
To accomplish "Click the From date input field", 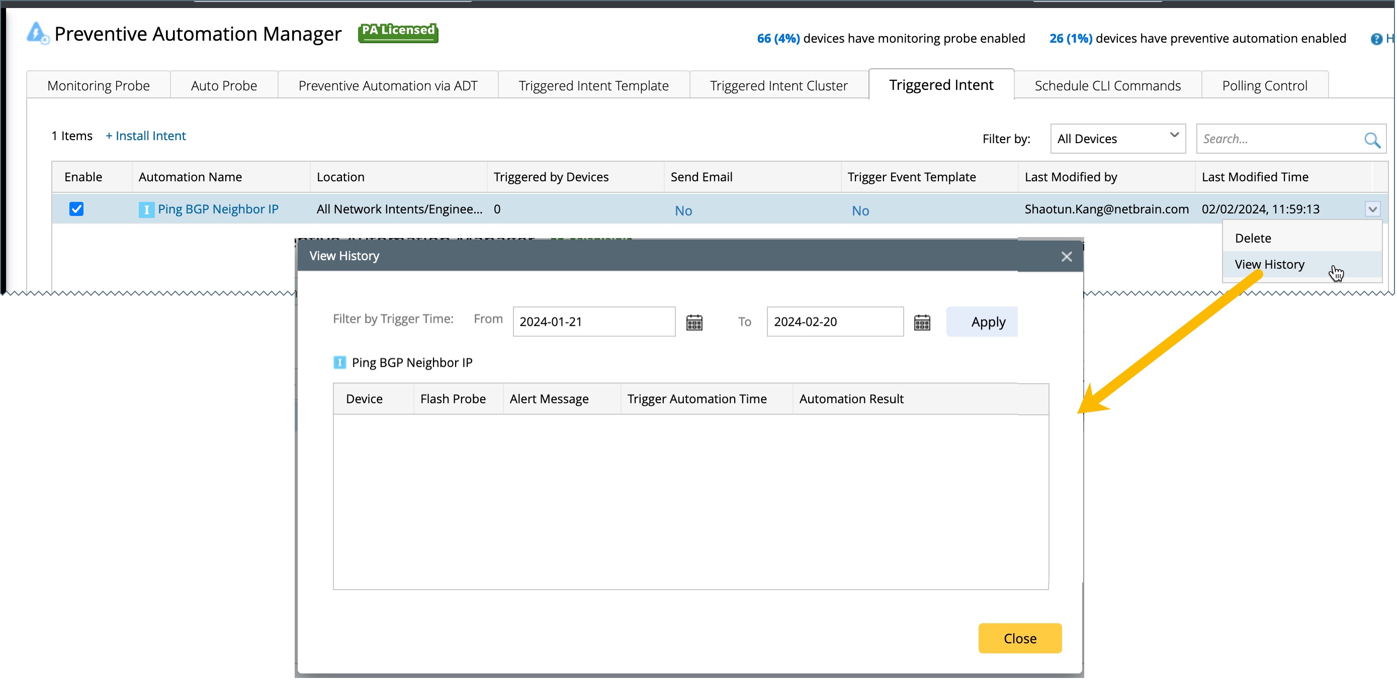I will click(x=593, y=321).
